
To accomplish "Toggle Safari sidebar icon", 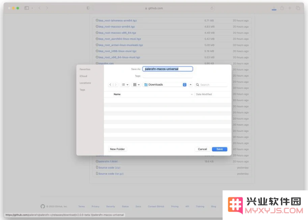I will point(26,8).
